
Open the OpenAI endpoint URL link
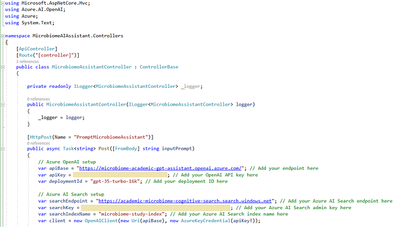coord(161,168)
